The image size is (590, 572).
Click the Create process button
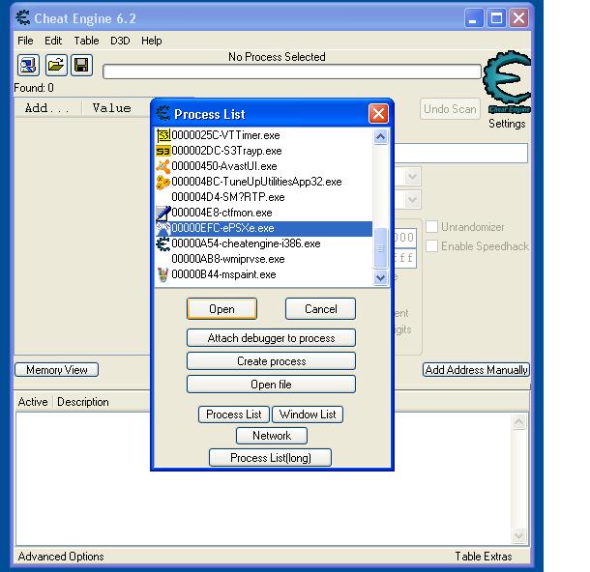point(271,361)
